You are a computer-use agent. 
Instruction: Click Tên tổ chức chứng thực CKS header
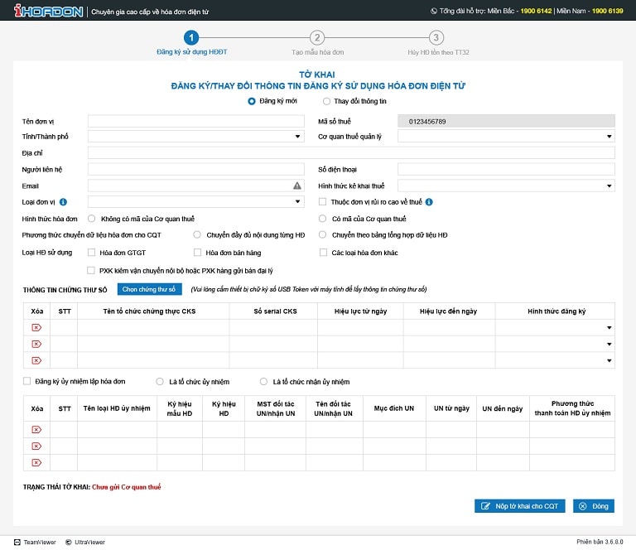[x=149, y=311]
